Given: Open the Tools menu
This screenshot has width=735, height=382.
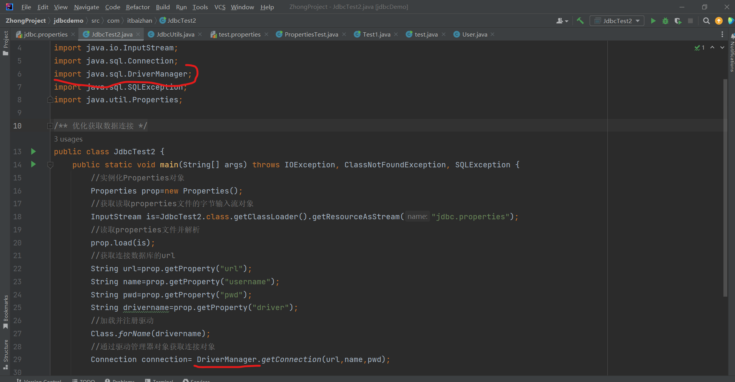Looking at the screenshot, I should click(200, 7).
